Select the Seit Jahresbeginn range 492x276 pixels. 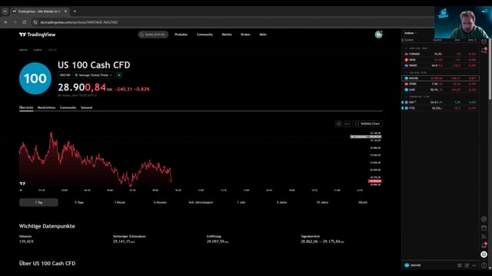pyautogui.click(x=201, y=202)
